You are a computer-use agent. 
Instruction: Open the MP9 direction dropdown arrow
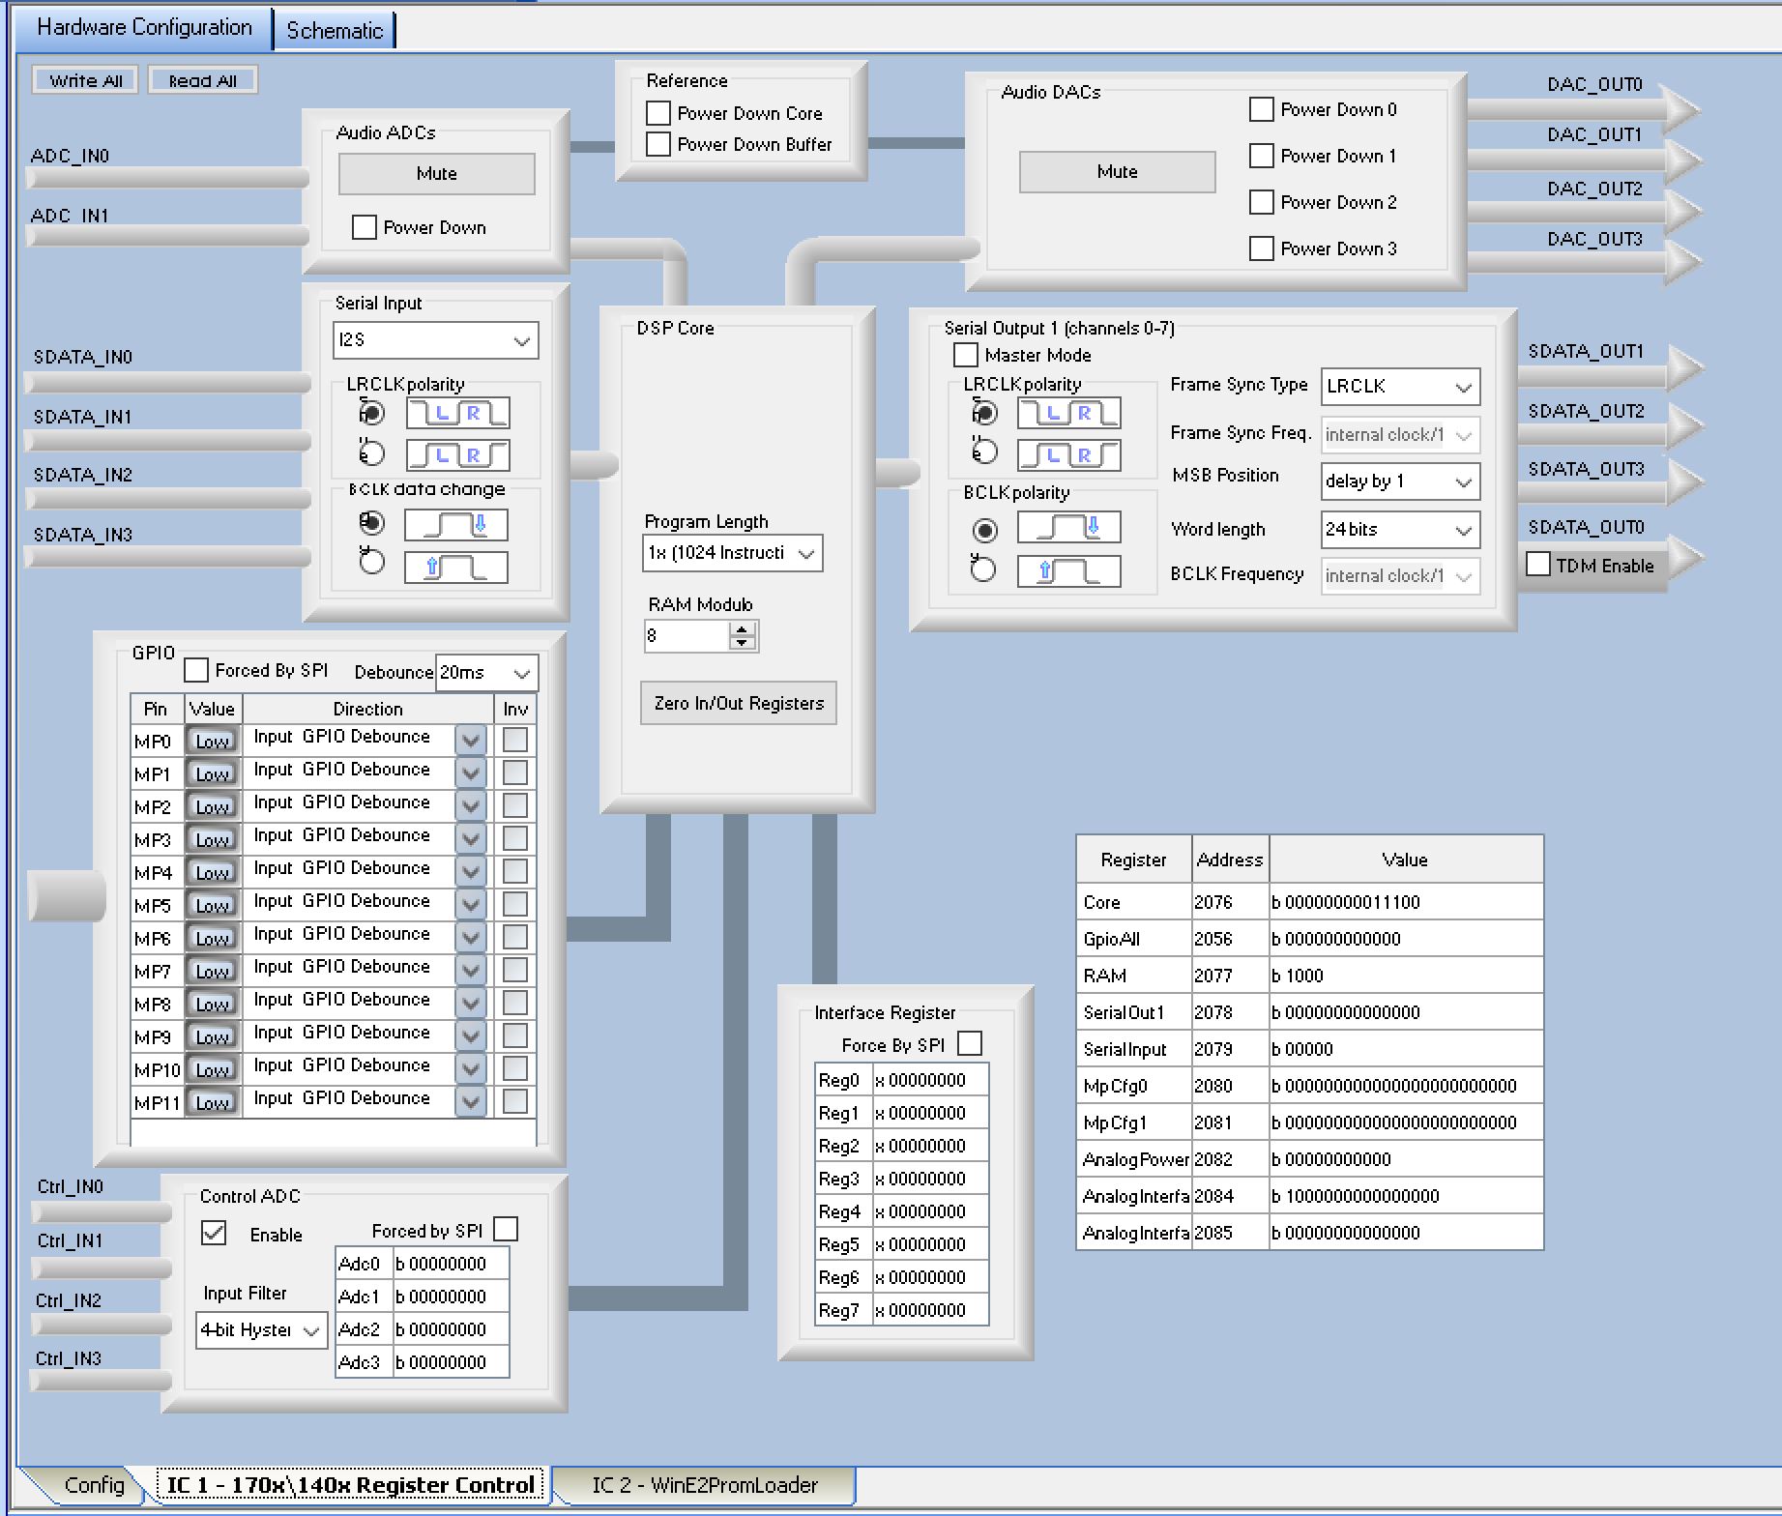471,1036
